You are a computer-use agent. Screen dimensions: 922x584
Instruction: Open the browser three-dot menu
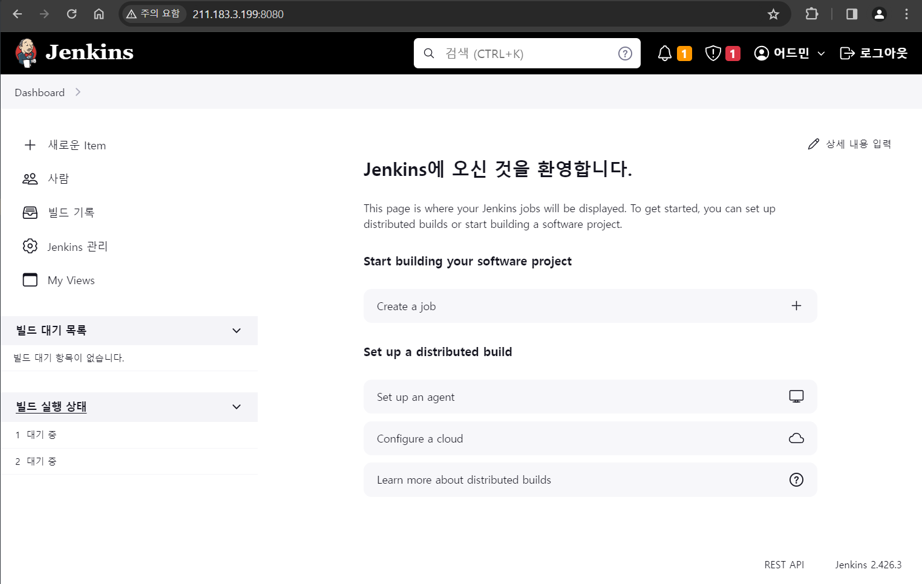pyautogui.click(x=906, y=14)
